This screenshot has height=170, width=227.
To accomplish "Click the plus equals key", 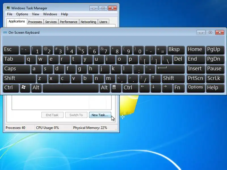I will 161,50.
